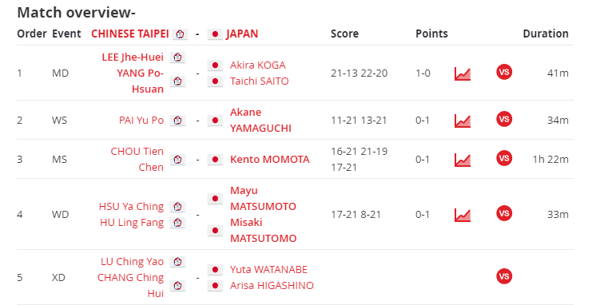Open player profile of Akane YAMAGUCHI
The height and width of the screenshot is (305, 612).
tap(260, 120)
